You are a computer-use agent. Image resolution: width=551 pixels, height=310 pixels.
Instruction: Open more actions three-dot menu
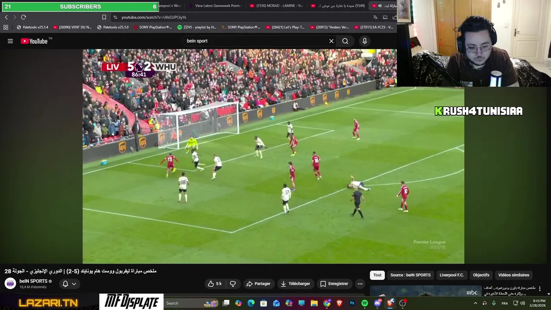point(360,284)
